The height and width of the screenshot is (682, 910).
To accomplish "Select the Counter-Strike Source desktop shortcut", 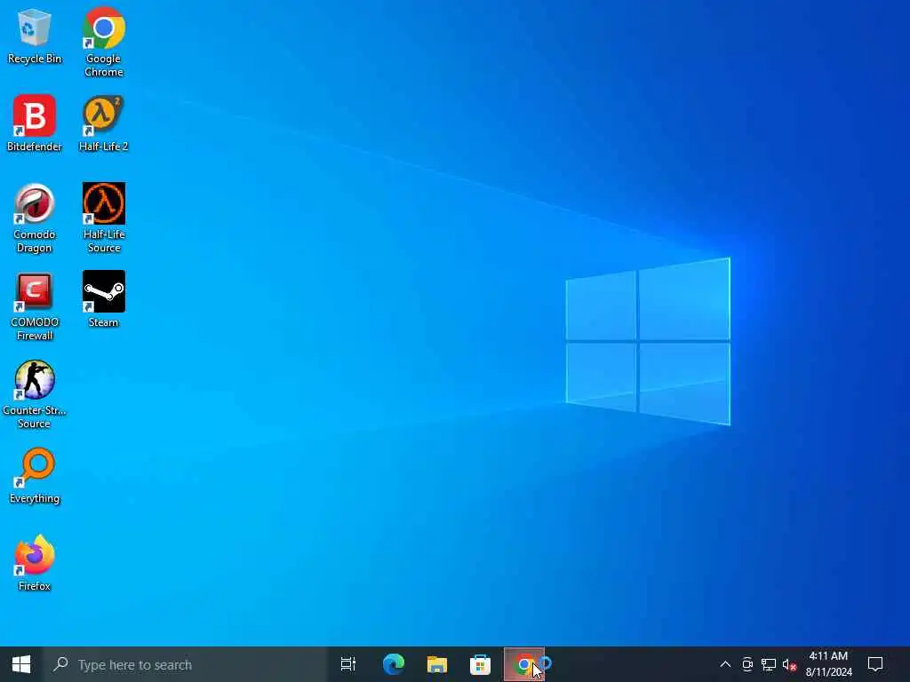I will point(35,394).
